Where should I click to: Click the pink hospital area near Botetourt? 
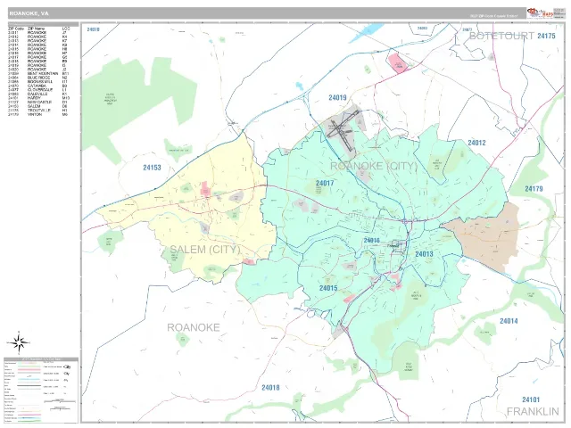[x=398, y=63]
